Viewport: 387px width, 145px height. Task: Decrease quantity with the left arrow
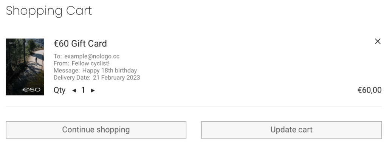pos(74,91)
